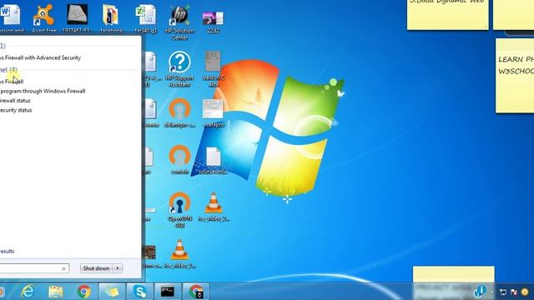Screen dimensions: 534x300
Task: Select the LEARN PHP sticky note
Action: [x=515, y=76]
